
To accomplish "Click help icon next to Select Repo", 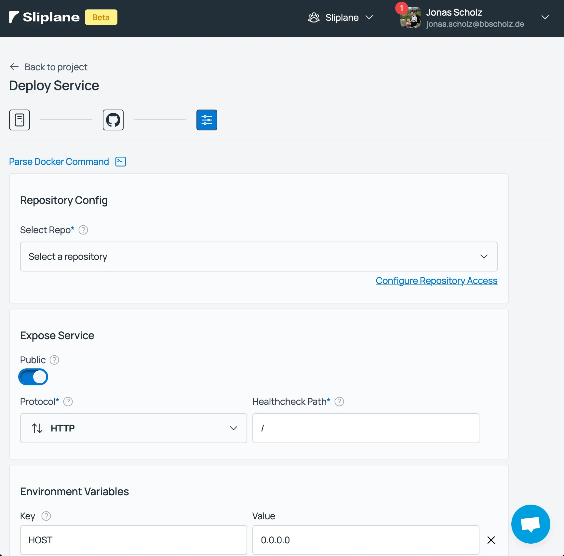I will [x=83, y=230].
